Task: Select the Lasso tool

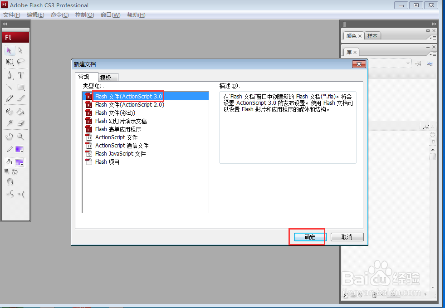Action: pos(20,62)
